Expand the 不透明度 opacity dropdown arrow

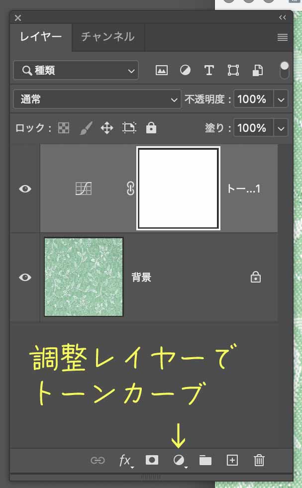[282, 99]
